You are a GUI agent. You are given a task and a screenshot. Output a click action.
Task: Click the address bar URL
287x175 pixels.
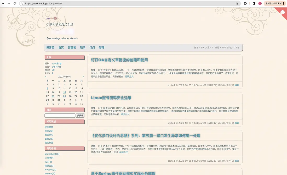[44, 3]
